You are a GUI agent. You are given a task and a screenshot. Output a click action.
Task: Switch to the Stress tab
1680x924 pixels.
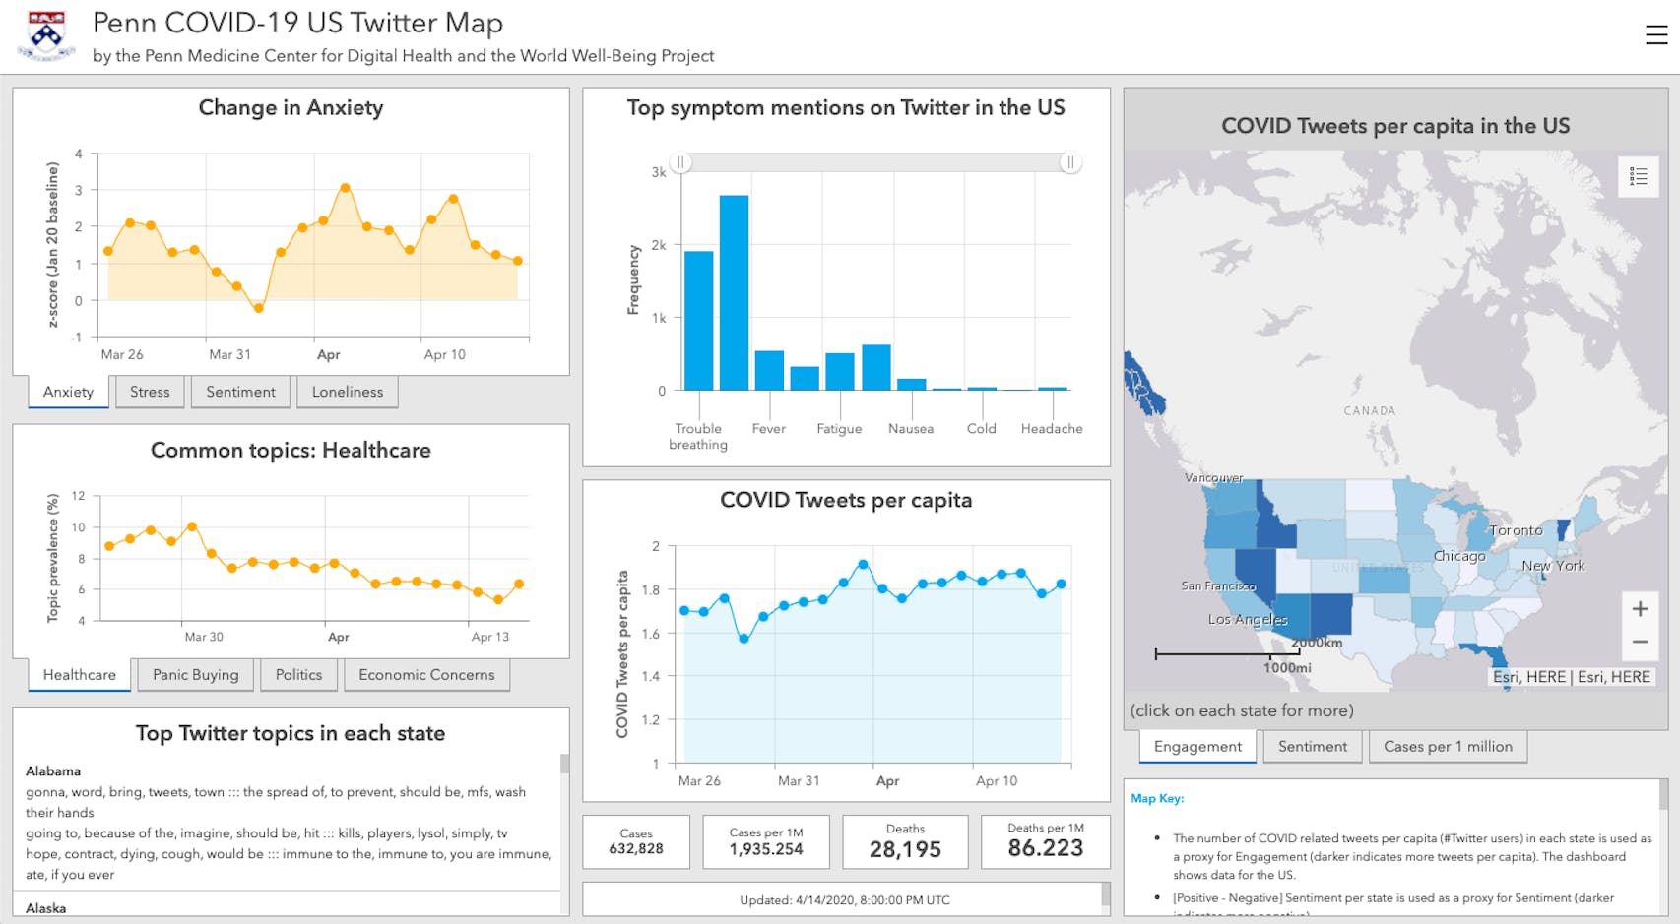[x=149, y=392]
